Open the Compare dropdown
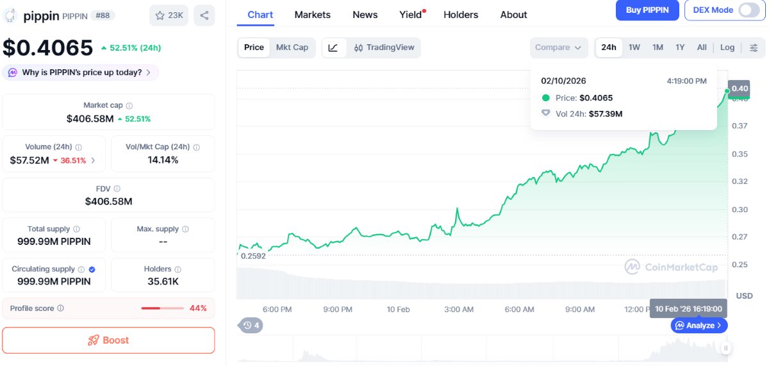The height and width of the screenshot is (366, 769). pyautogui.click(x=559, y=47)
